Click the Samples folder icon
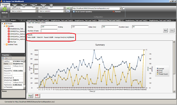The image size is (177, 105). [7, 26]
